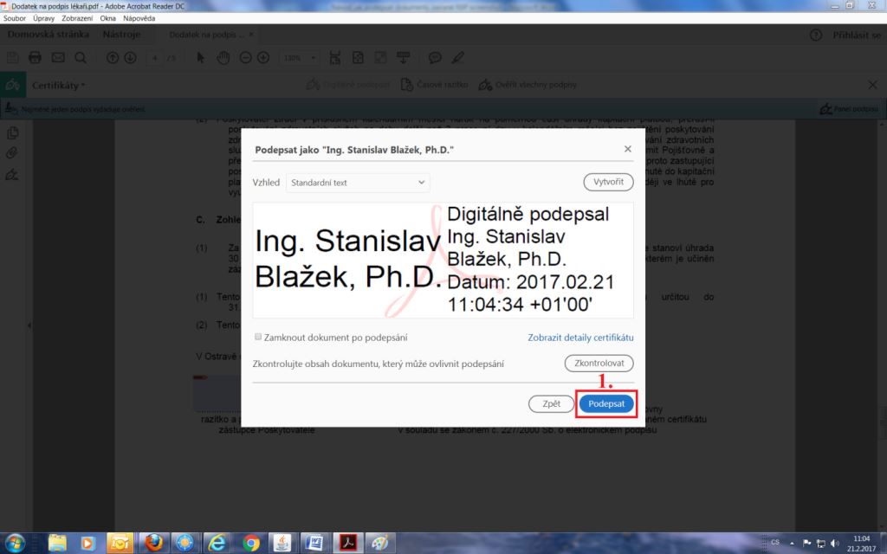Click the page number input field
887x554 pixels.
[x=155, y=58]
